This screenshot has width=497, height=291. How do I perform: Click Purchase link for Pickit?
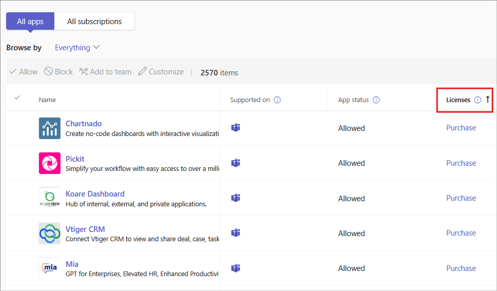(461, 163)
